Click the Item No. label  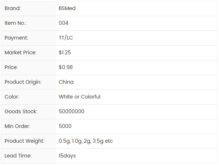[16, 23]
